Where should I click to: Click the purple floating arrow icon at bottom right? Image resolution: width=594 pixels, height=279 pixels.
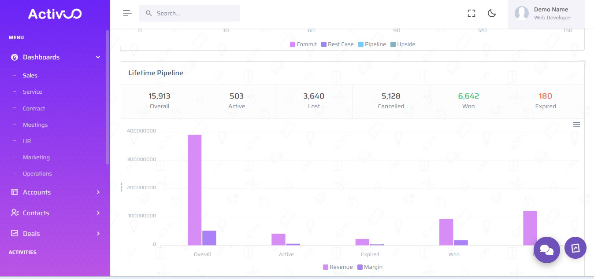[x=575, y=248]
